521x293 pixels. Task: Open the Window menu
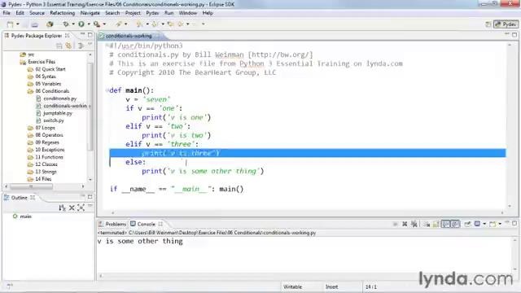tap(188, 13)
